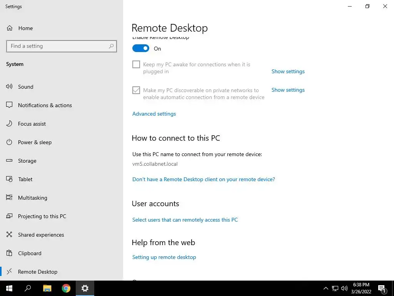Click the PC name vm5.collabnet.local
394x296 pixels.
click(x=155, y=164)
